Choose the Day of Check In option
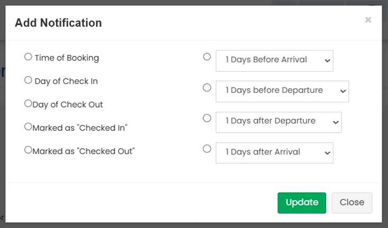Image resolution: width=388 pixels, height=228 pixels. click(x=28, y=80)
